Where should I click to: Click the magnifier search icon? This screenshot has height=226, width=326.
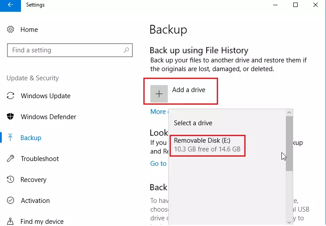[126, 50]
